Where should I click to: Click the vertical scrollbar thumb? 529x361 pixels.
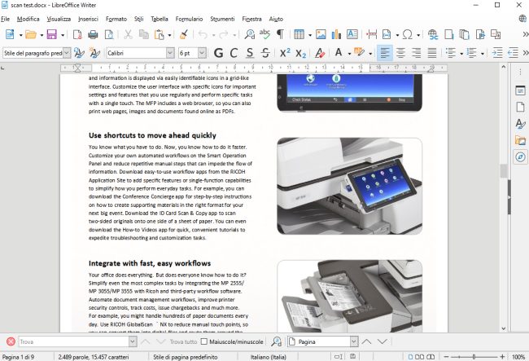coord(504,171)
